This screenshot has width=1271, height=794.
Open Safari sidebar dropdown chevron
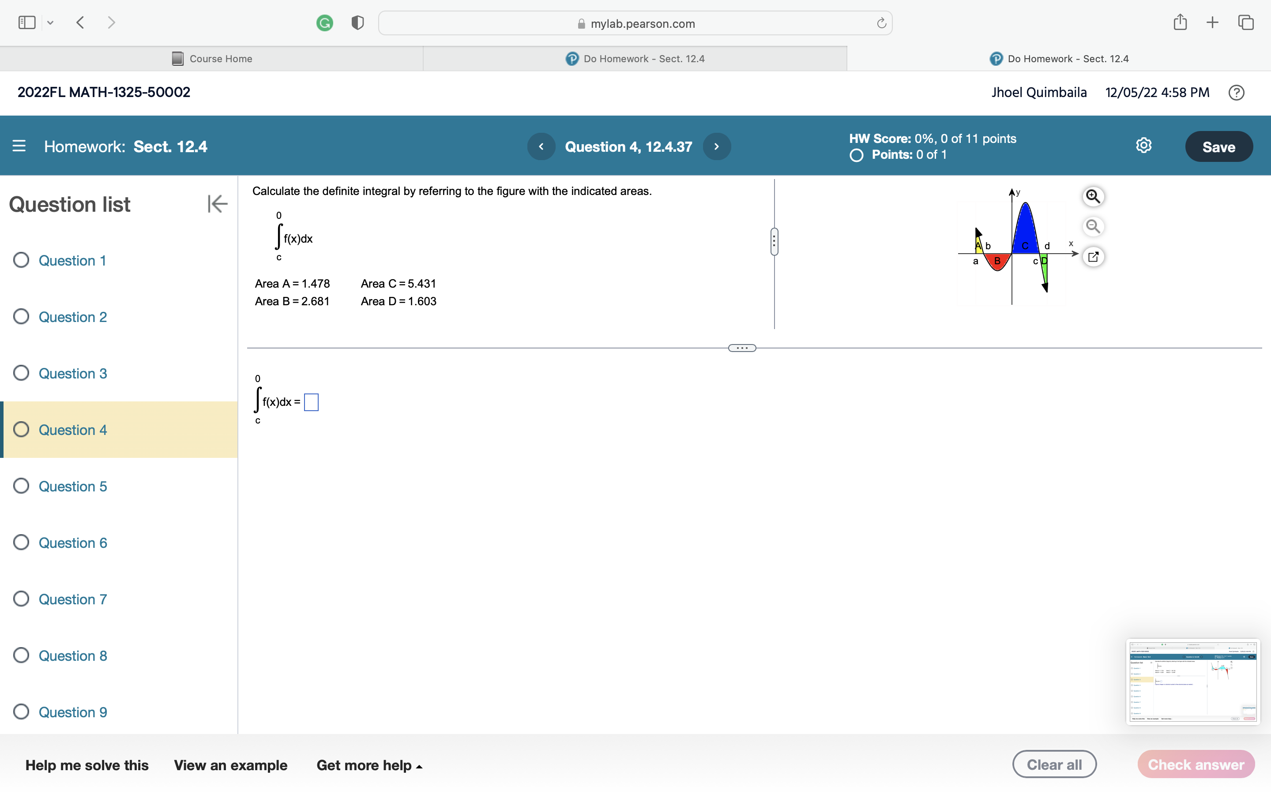tap(50, 22)
